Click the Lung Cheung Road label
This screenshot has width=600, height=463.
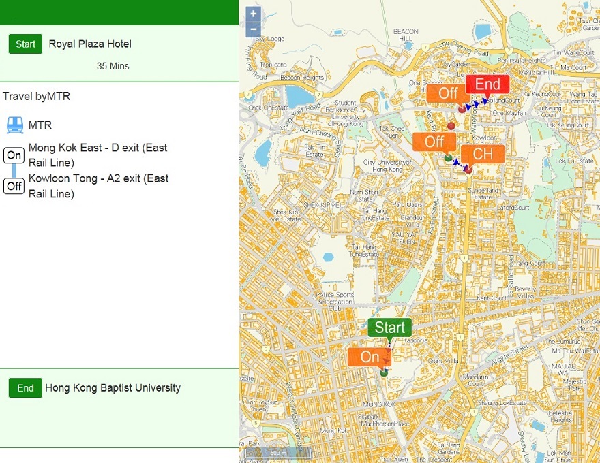pyautogui.click(x=462, y=48)
